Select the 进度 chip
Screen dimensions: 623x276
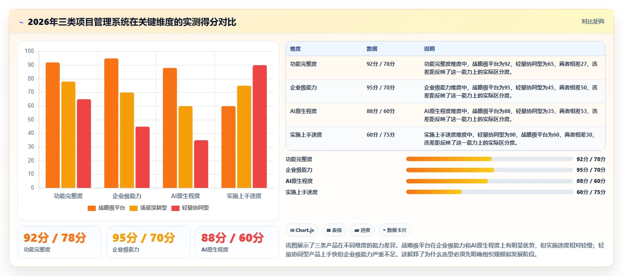362,230
